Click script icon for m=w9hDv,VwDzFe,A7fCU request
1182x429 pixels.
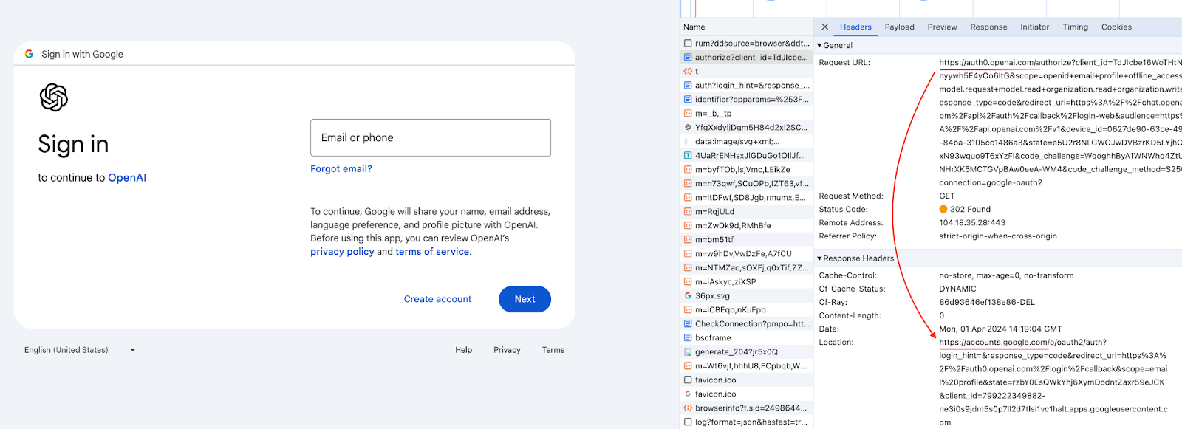point(688,254)
